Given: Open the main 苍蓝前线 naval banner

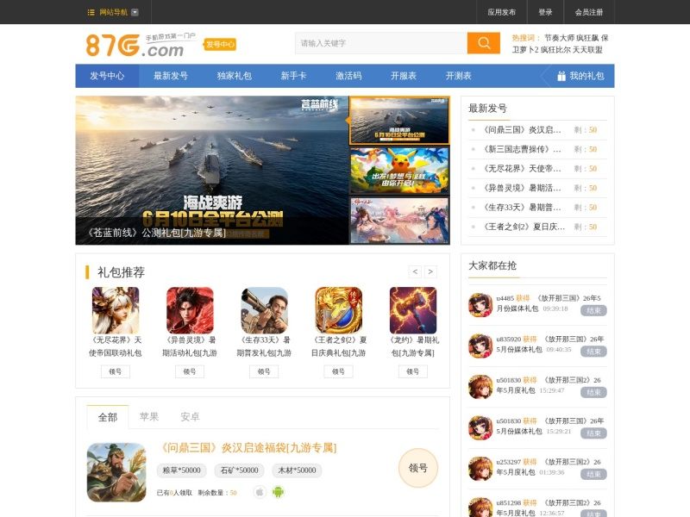Looking at the screenshot, I should 212,170.
